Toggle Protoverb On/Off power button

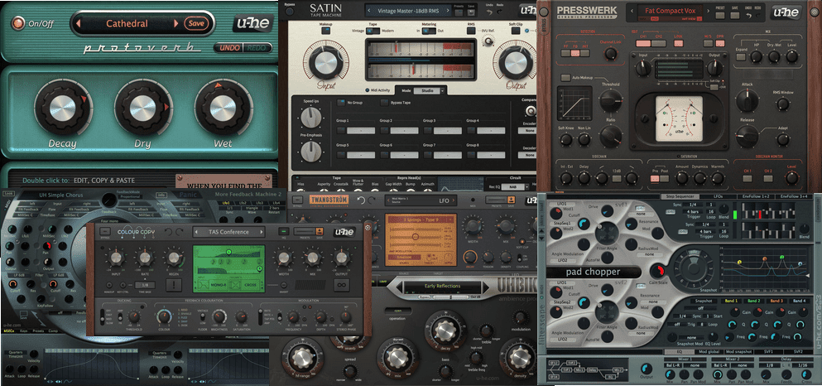tap(19, 23)
